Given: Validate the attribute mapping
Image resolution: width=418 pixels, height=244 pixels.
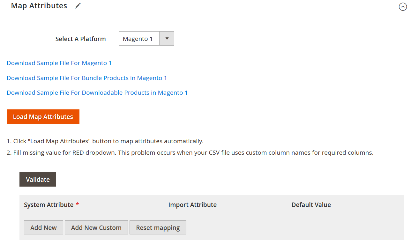Looking at the screenshot, I should coord(38,179).
